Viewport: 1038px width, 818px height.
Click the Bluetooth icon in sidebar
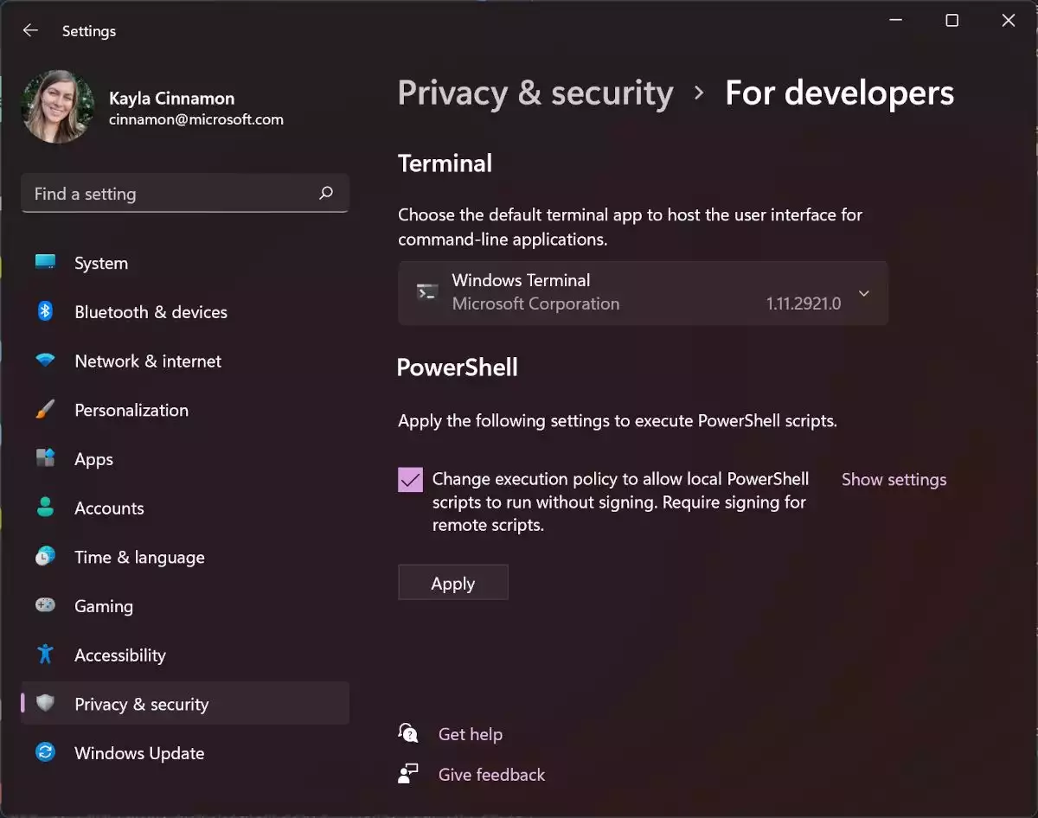pyautogui.click(x=46, y=311)
